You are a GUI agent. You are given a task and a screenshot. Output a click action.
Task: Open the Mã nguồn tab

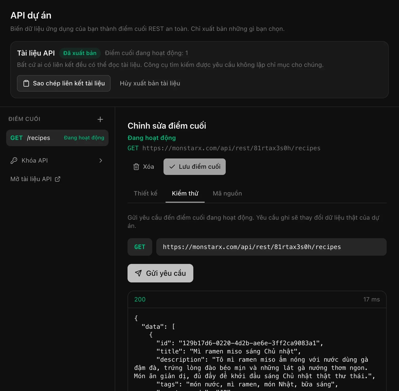[x=227, y=193]
